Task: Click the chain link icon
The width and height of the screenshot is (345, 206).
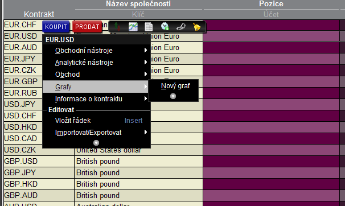Action: point(181,27)
